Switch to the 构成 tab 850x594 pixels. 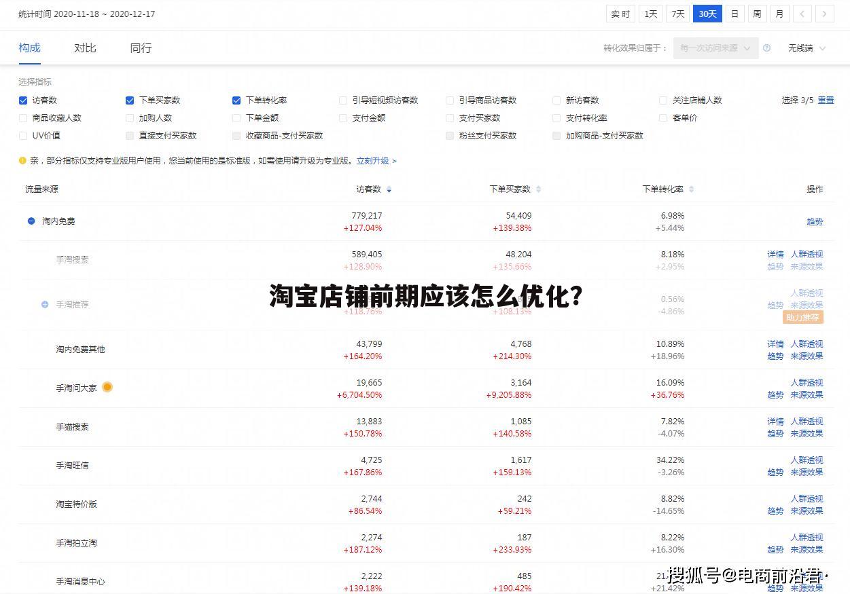coord(30,48)
